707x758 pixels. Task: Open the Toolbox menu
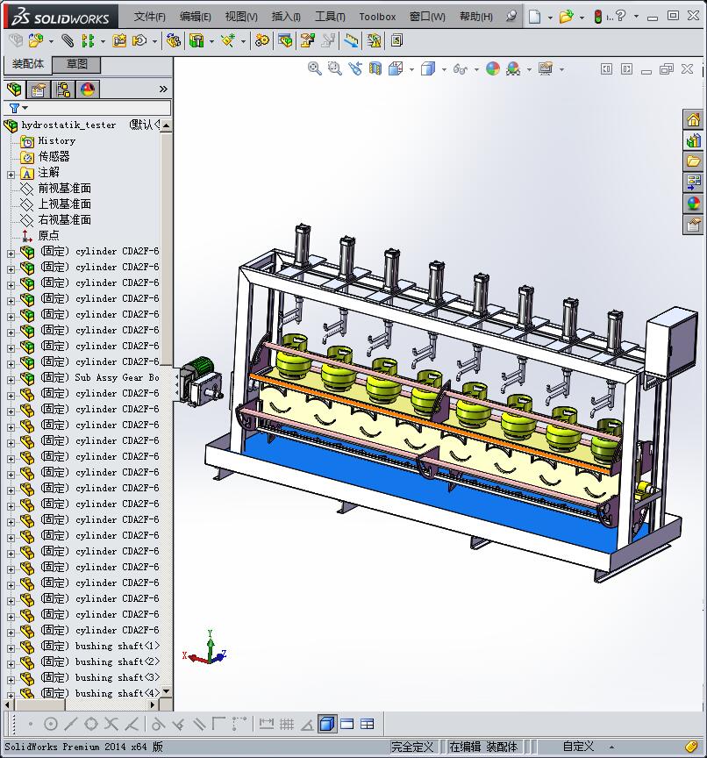point(377,17)
